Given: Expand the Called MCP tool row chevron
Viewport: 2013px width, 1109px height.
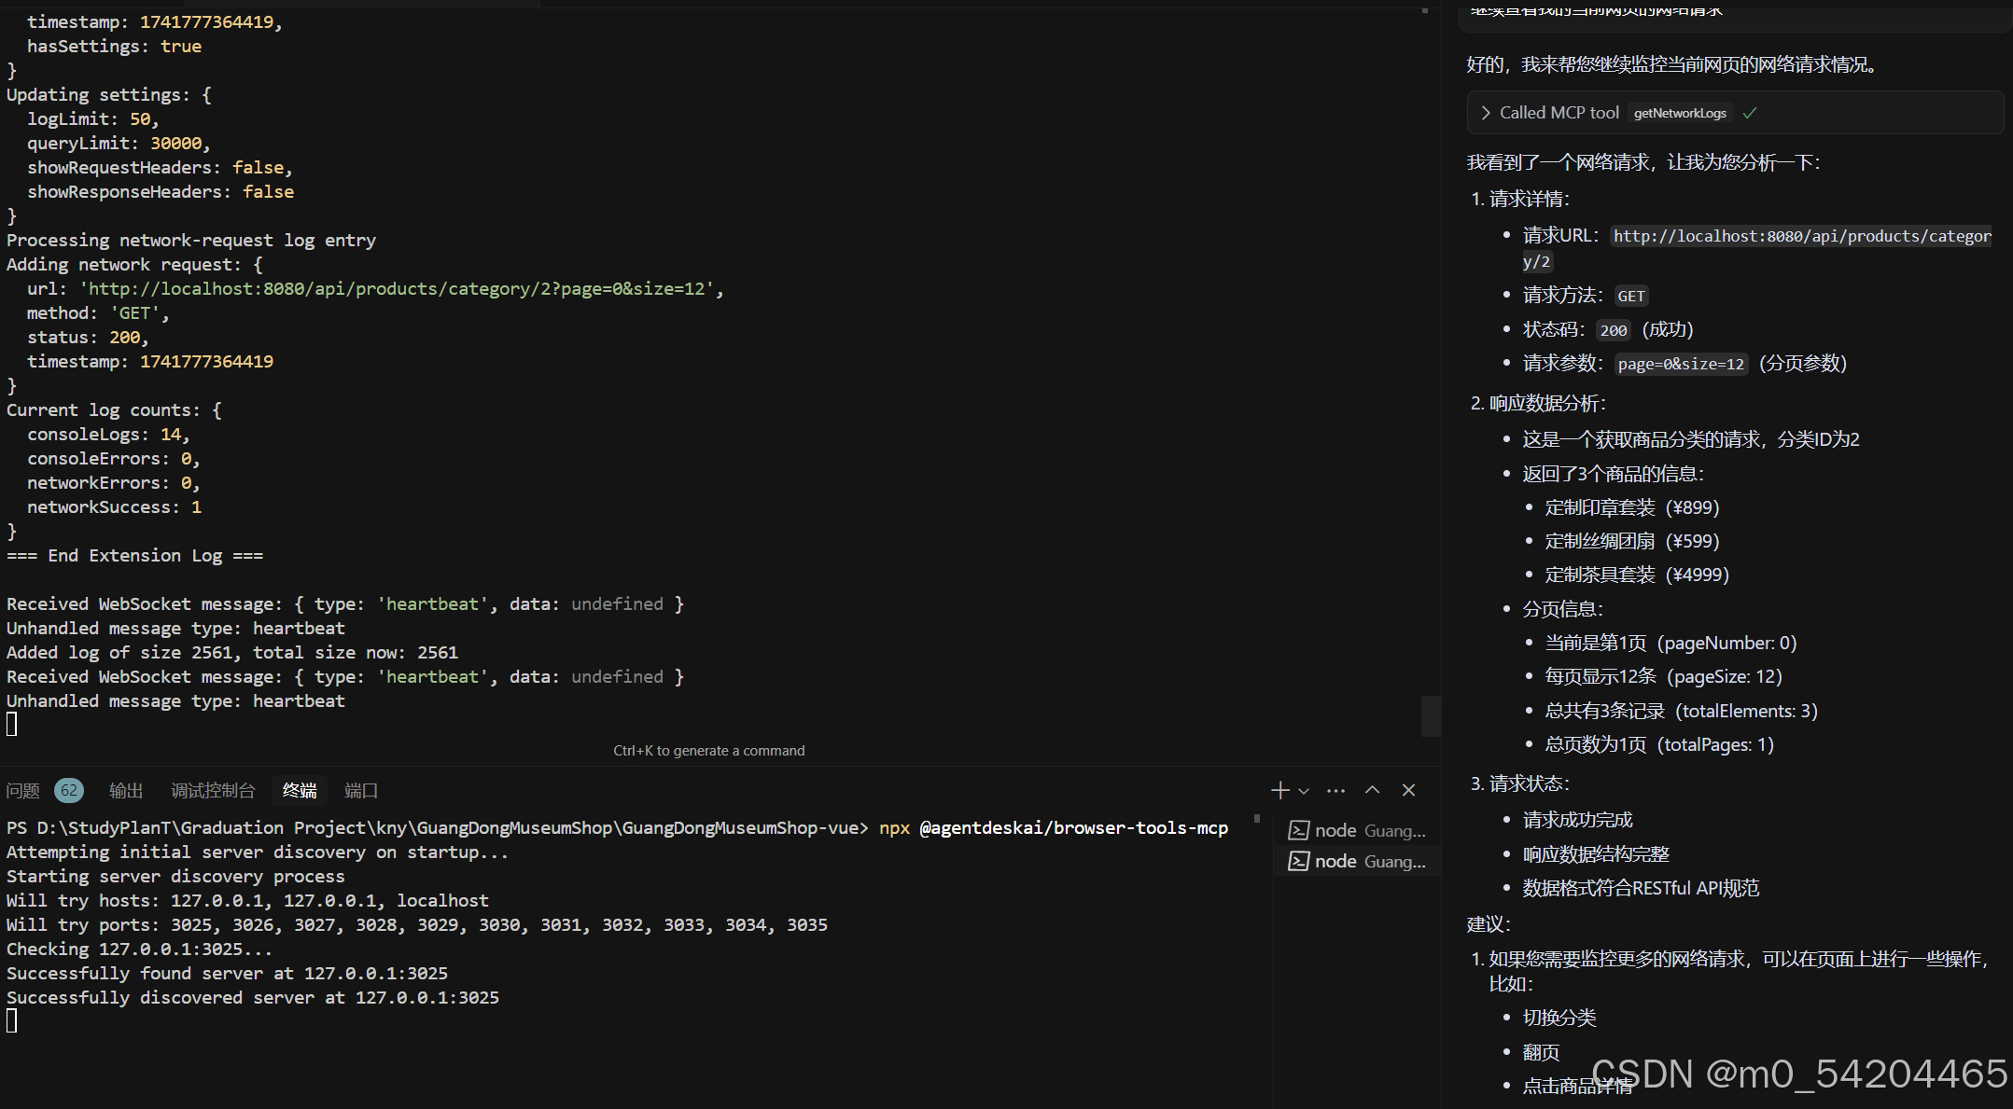Looking at the screenshot, I should pyautogui.click(x=1485, y=113).
